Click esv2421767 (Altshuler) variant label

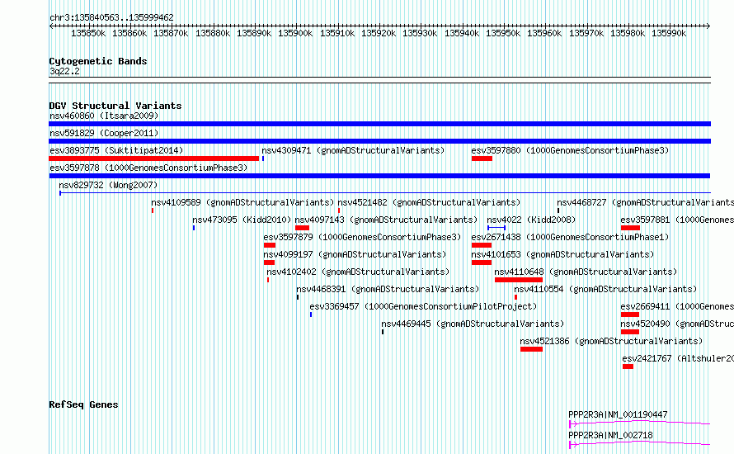(x=678, y=358)
